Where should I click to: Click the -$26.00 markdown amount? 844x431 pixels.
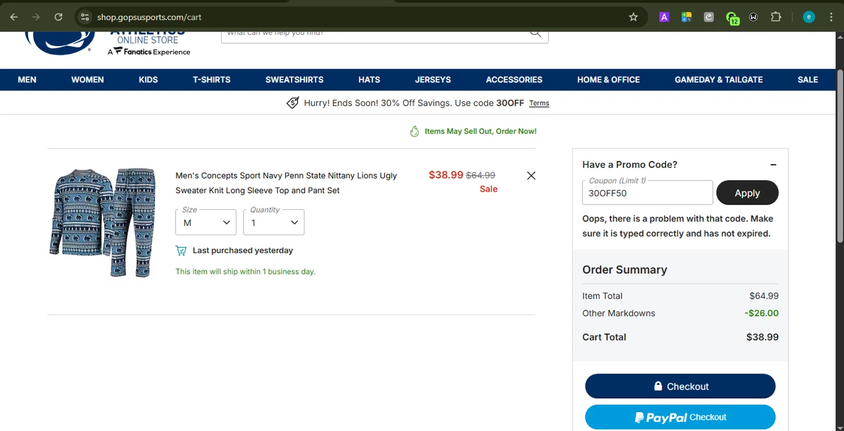tap(761, 313)
